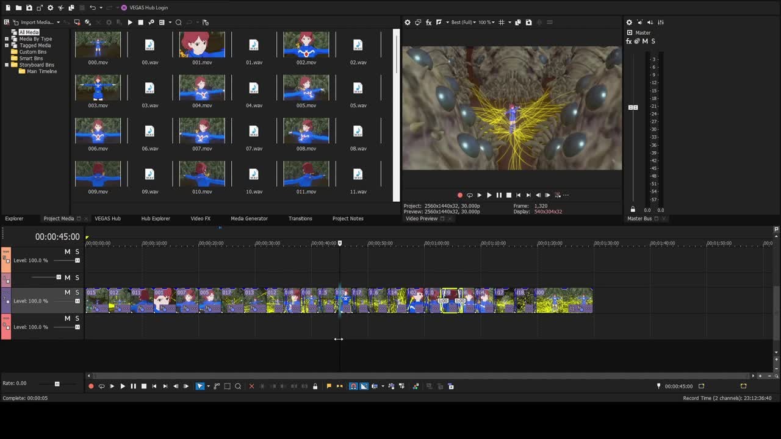Open the Transitions tab
Image resolution: width=781 pixels, height=439 pixels.
tap(300, 218)
